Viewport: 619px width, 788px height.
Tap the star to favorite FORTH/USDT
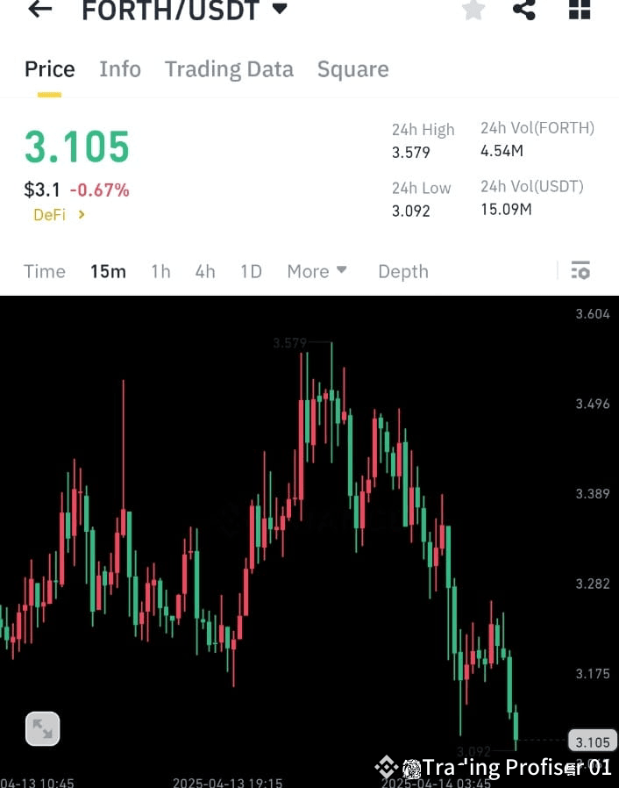coord(473,10)
